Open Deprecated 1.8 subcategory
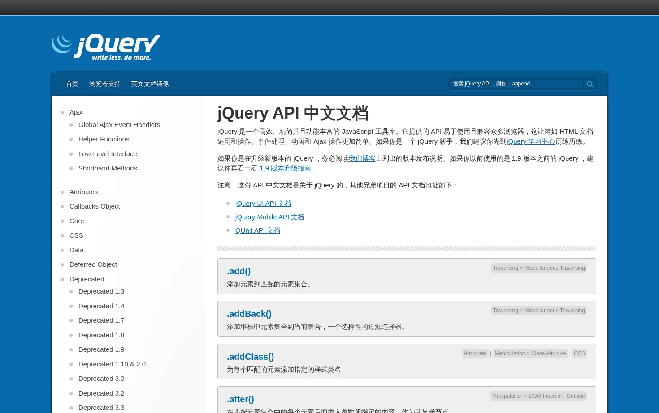The height and width of the screenshot is (413, 659). pos(101,335)
